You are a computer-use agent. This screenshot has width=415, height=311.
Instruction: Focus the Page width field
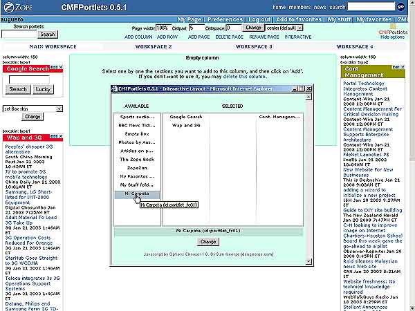pyautogui.click(x=163, y=28)
